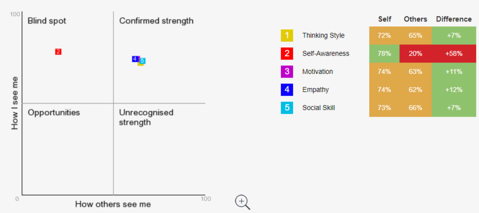The height and width of the screenshot is (213, 479).
Task: Select the Empathy row label
Action: tap(315, 89)
